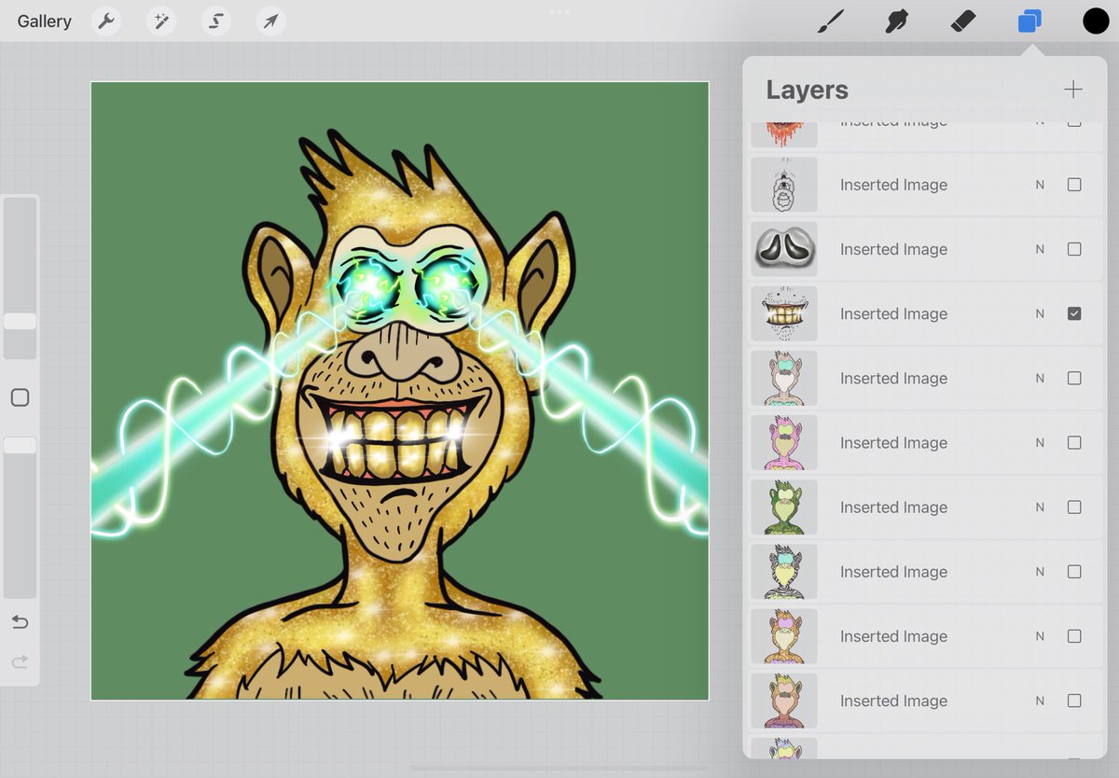Tap "Inserted Image" name beside zebra-striped ape thumbnail
The image size is (1119, 778).
893,571
